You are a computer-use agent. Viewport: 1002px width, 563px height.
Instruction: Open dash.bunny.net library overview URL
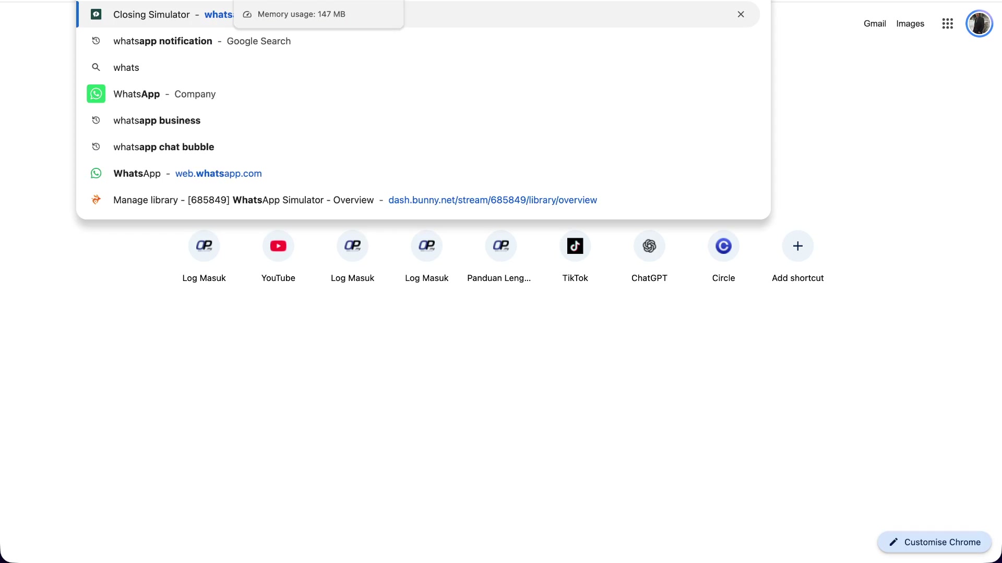493,200
